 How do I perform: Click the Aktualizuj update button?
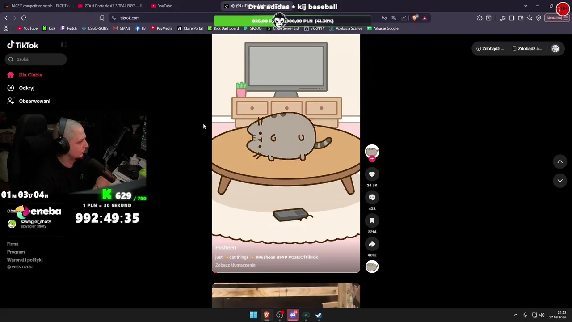click(x=557, y=18)
